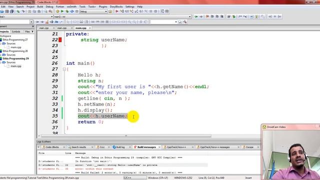This screenshot has height=180, width=320.
Task: Click the DroidCam Video window title
Action: (x=276, y=127)
